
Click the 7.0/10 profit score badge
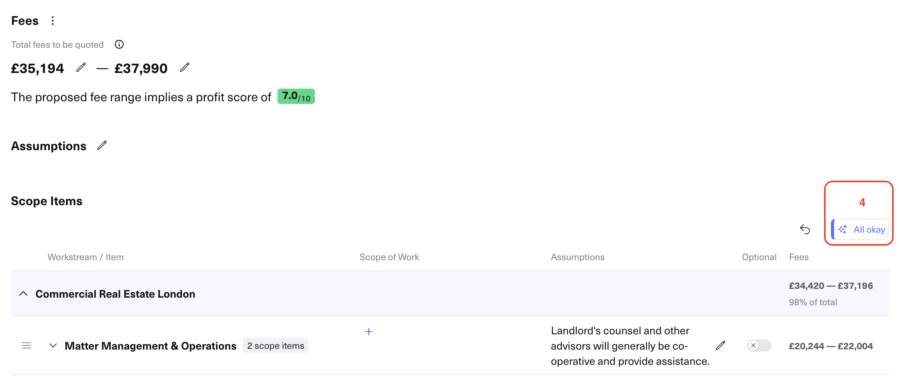tap(296, 97)
